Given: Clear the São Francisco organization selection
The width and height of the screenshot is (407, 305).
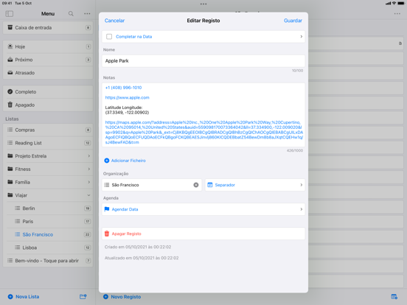Looking at the screenshot, I should coord(196,185).
